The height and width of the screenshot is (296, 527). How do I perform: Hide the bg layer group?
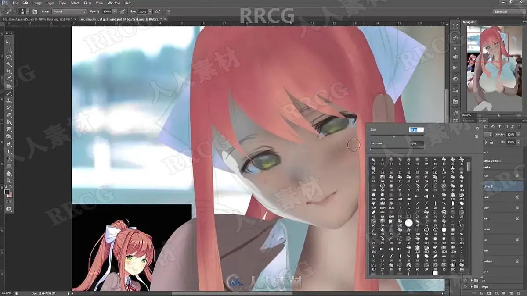click(465, 280)
